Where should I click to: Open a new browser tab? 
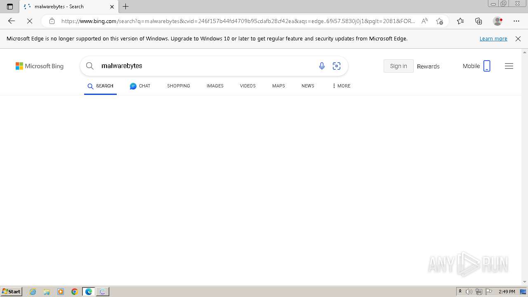pyautogui.click(x=126, y=7)
